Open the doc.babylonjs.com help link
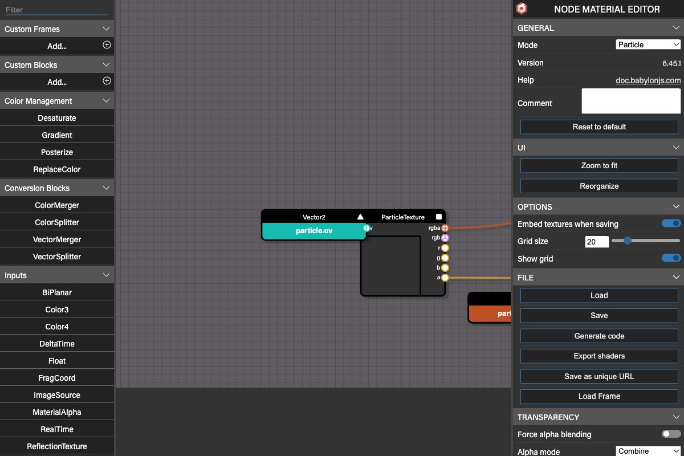 pyautogui.click(x=648, y=80)
